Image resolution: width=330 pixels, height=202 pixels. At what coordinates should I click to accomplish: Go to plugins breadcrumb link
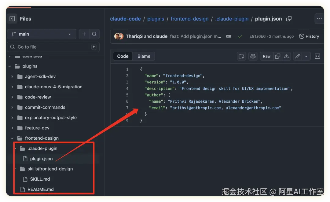(x=156, y=19)
